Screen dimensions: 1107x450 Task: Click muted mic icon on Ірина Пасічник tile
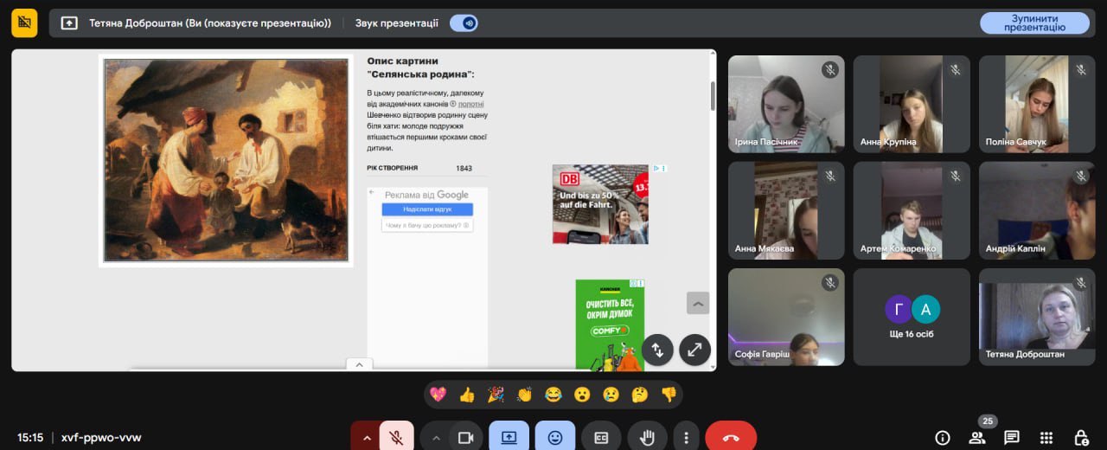(830, 70)
